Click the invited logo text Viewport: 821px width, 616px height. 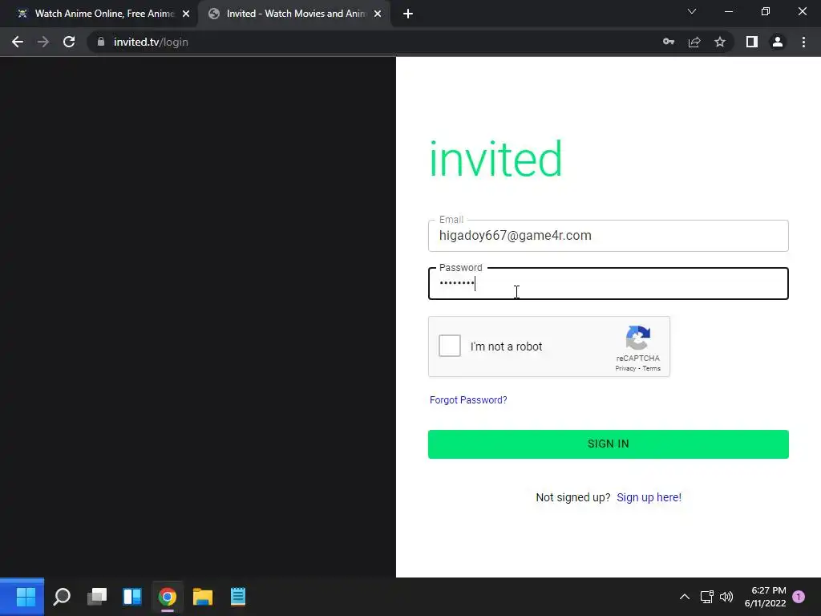click(x=495, y=159)
